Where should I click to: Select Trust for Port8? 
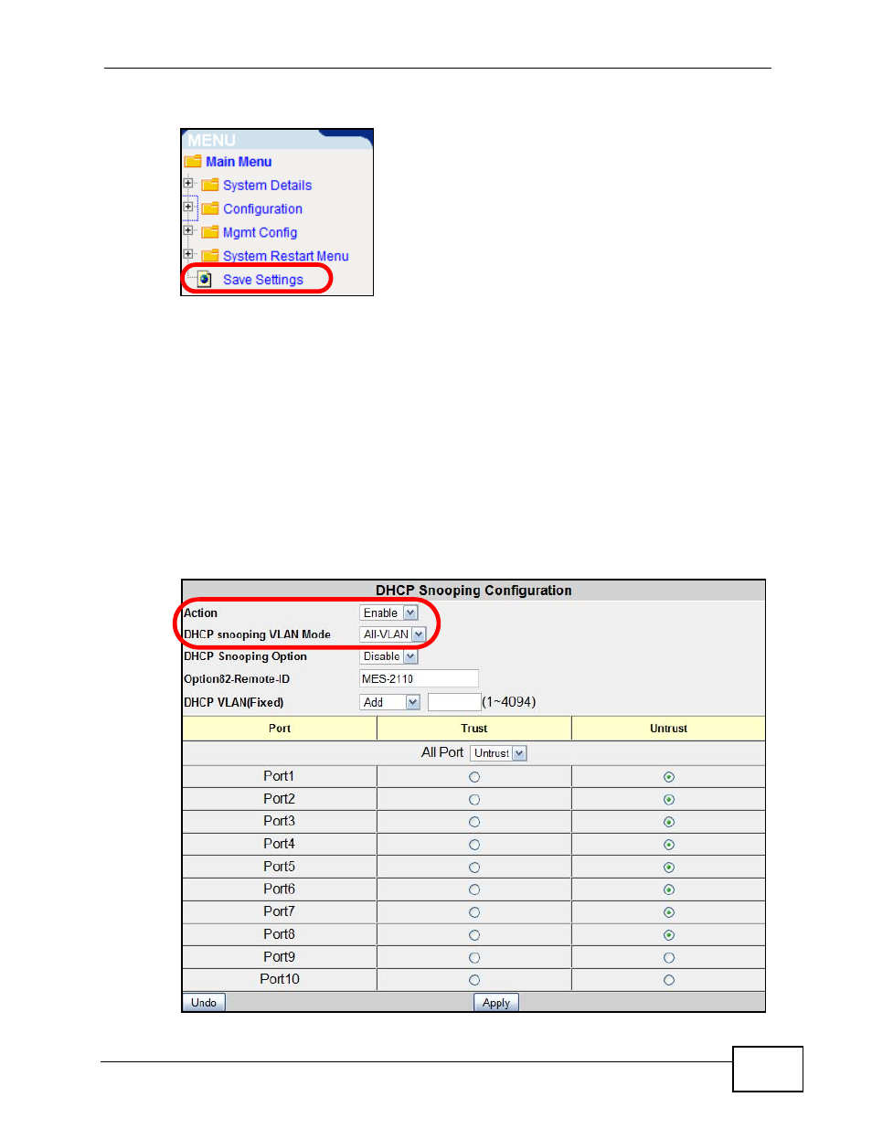pos(474,935)
